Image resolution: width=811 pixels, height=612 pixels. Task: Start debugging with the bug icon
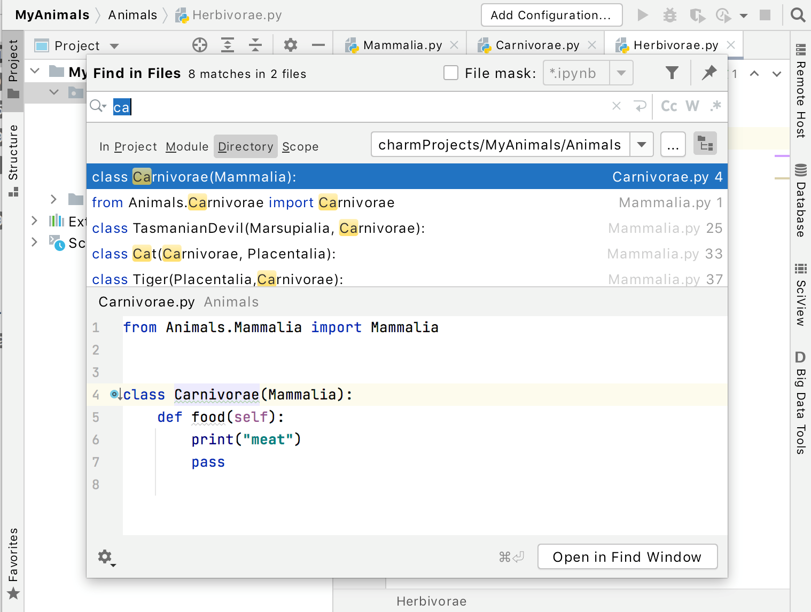669,15
